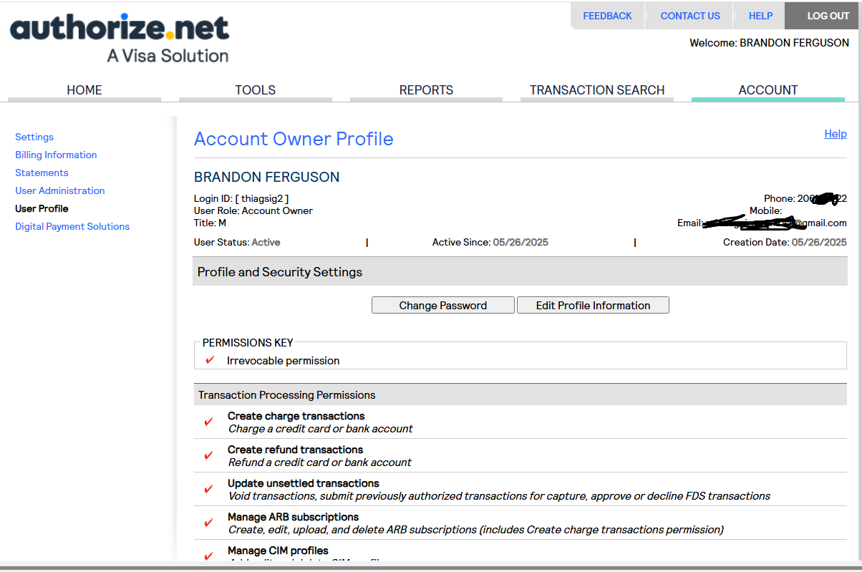Open the REPORTS tab
862x572 pixels.
click(x=426, y=90)
